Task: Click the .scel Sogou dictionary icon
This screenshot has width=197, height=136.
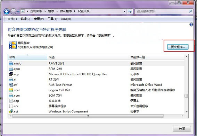Action: click(x=11, y=90)
